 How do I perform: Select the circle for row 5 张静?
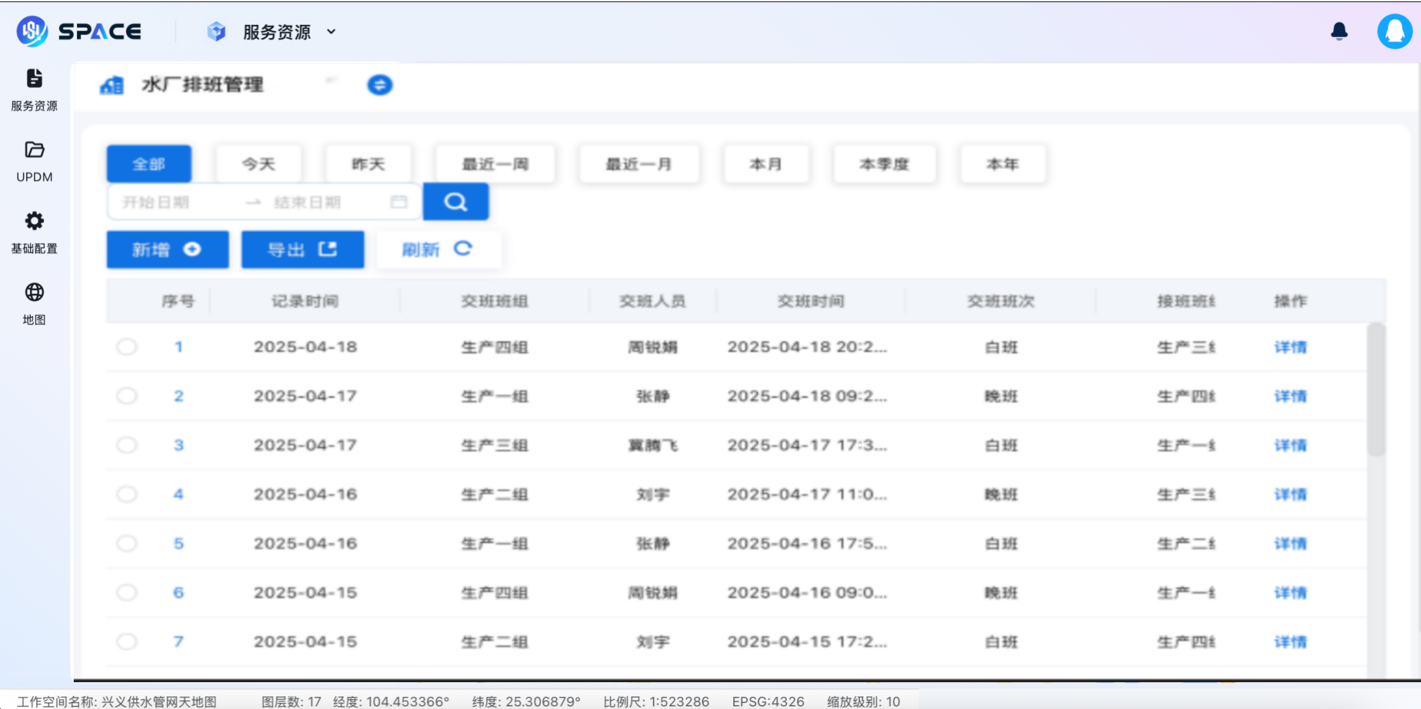127,543
